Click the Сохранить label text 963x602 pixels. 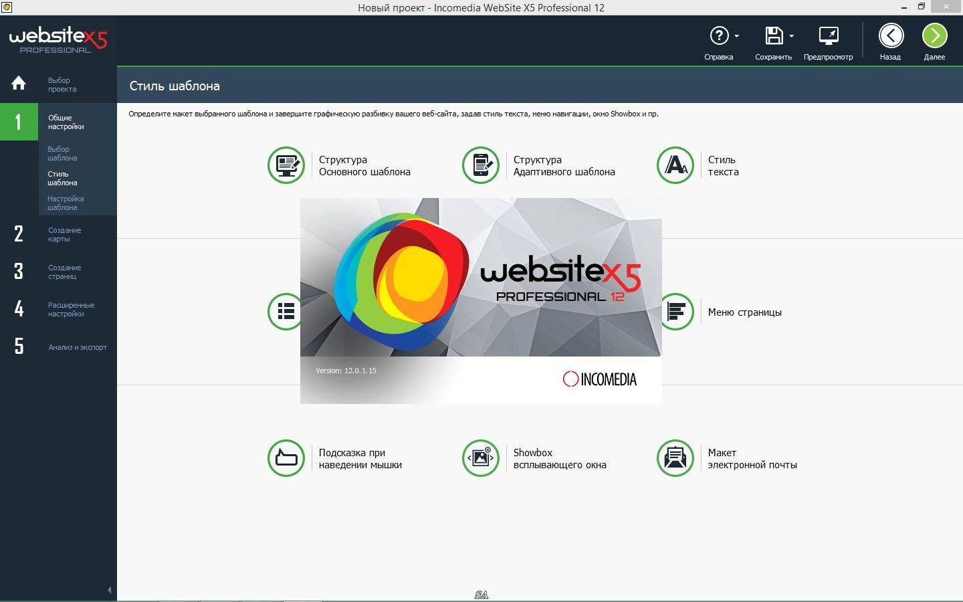pos(774,57)
